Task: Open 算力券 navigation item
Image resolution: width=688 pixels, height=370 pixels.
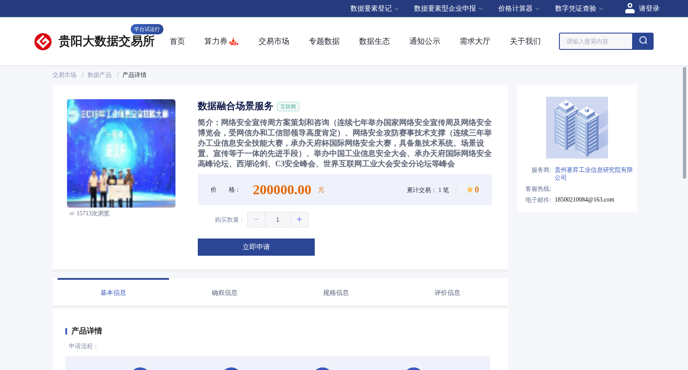Action: (x=216, y=41)
